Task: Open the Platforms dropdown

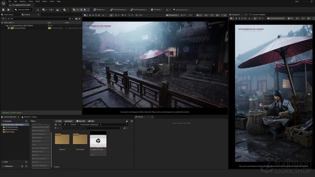Action: (99, 9)
